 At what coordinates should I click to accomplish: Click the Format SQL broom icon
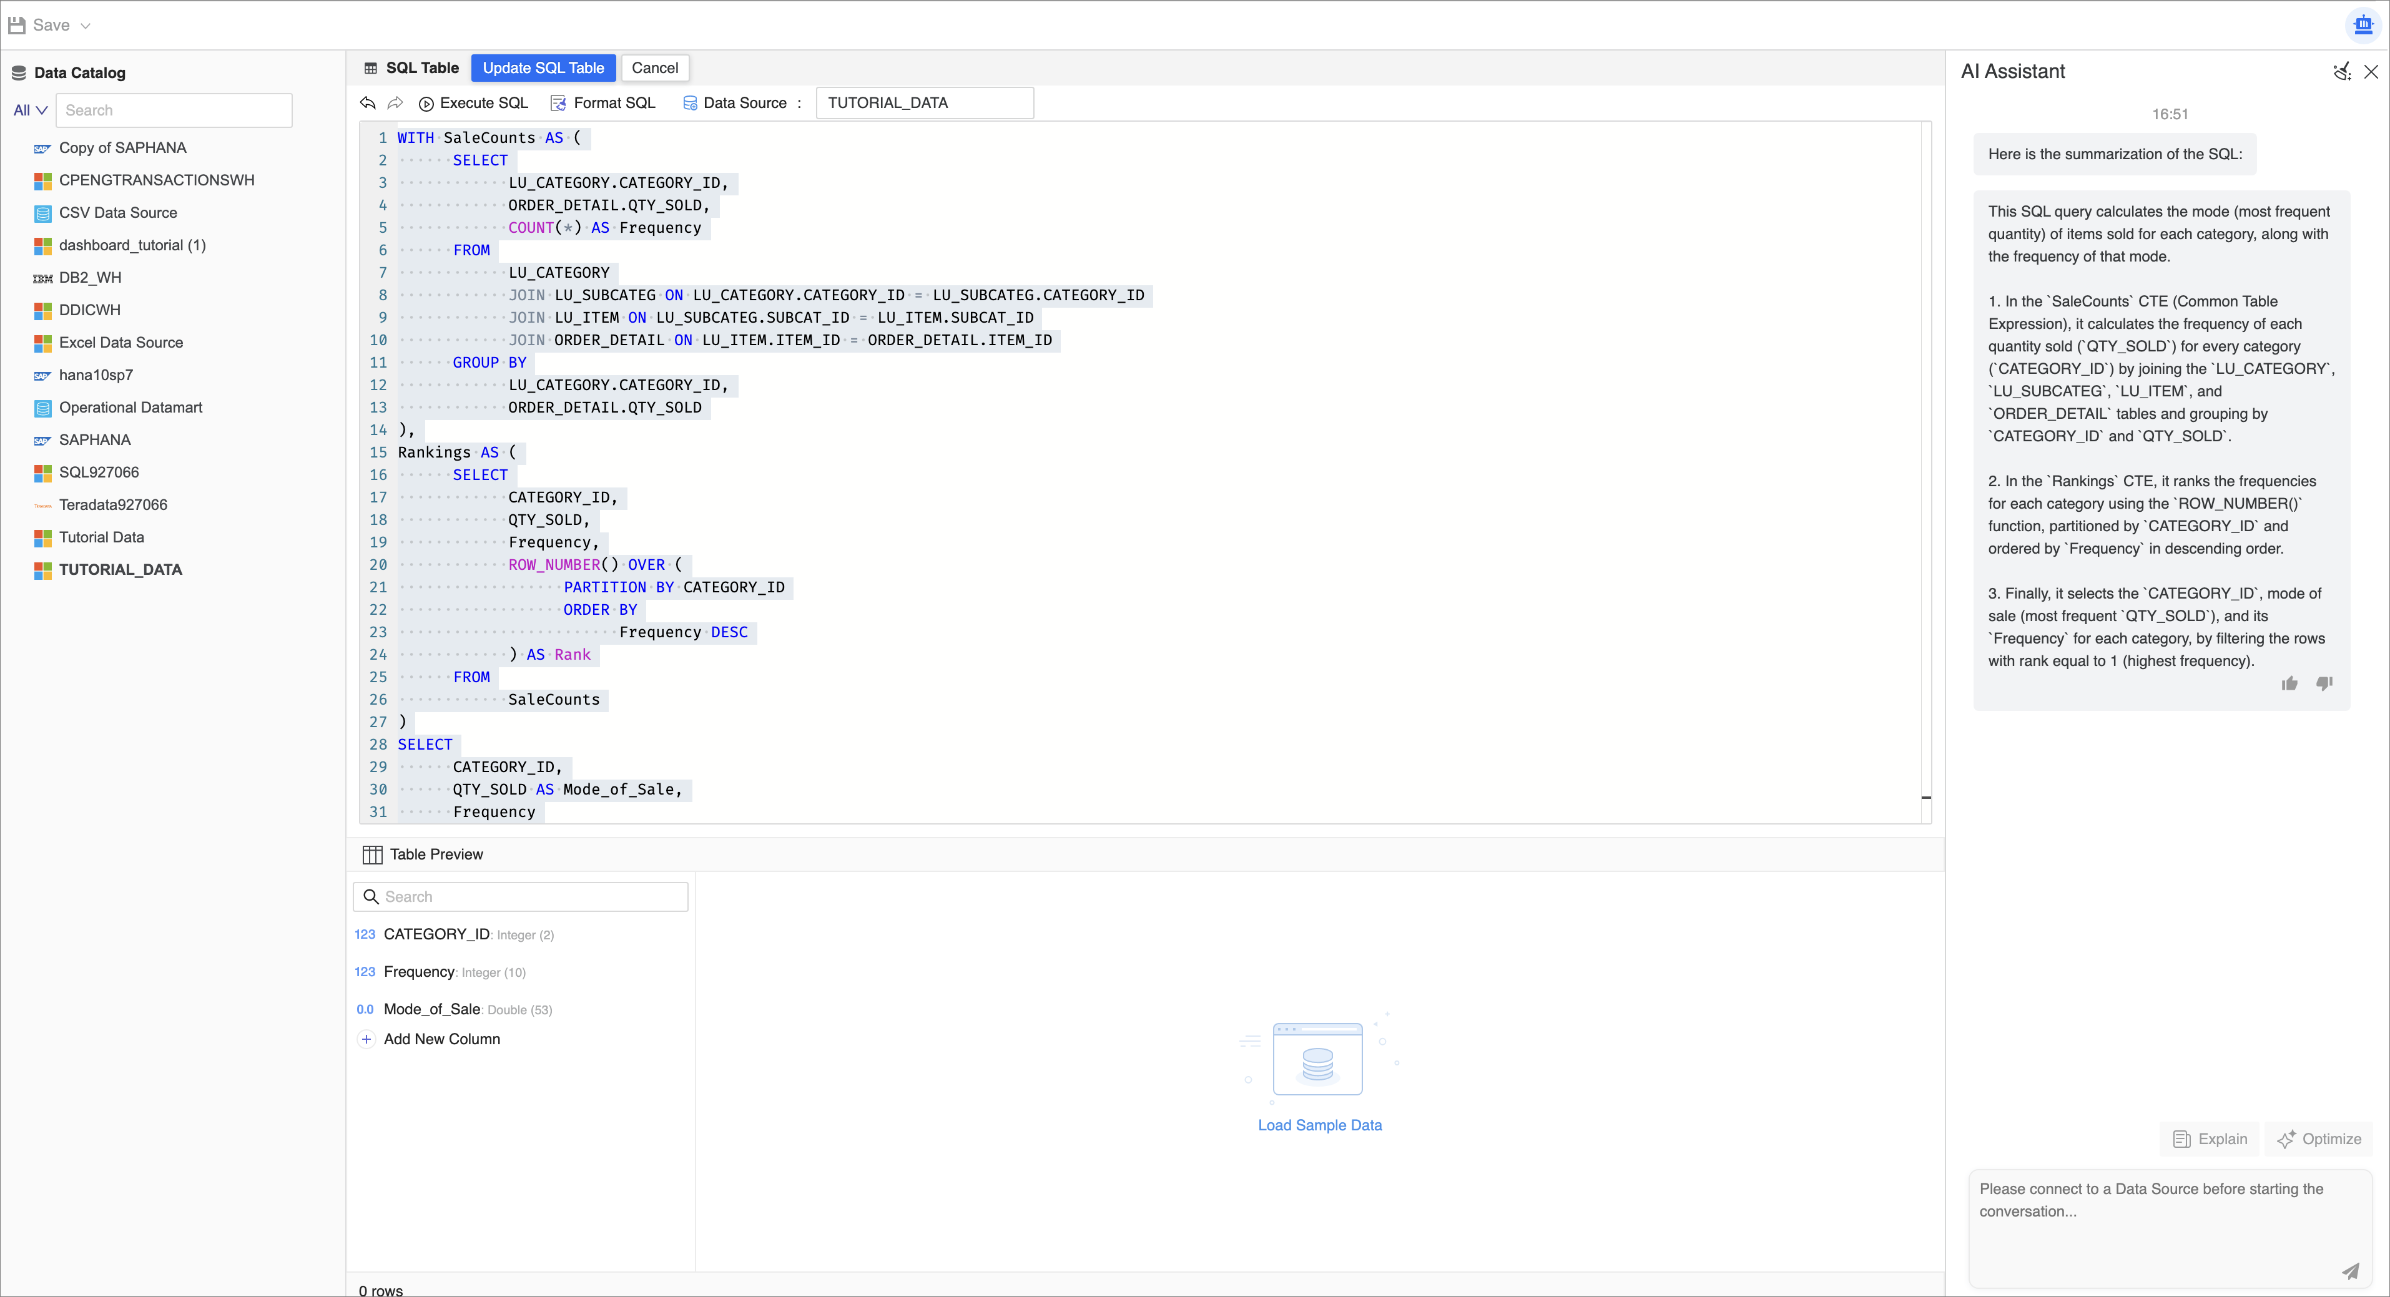click(x=559, y=103)
